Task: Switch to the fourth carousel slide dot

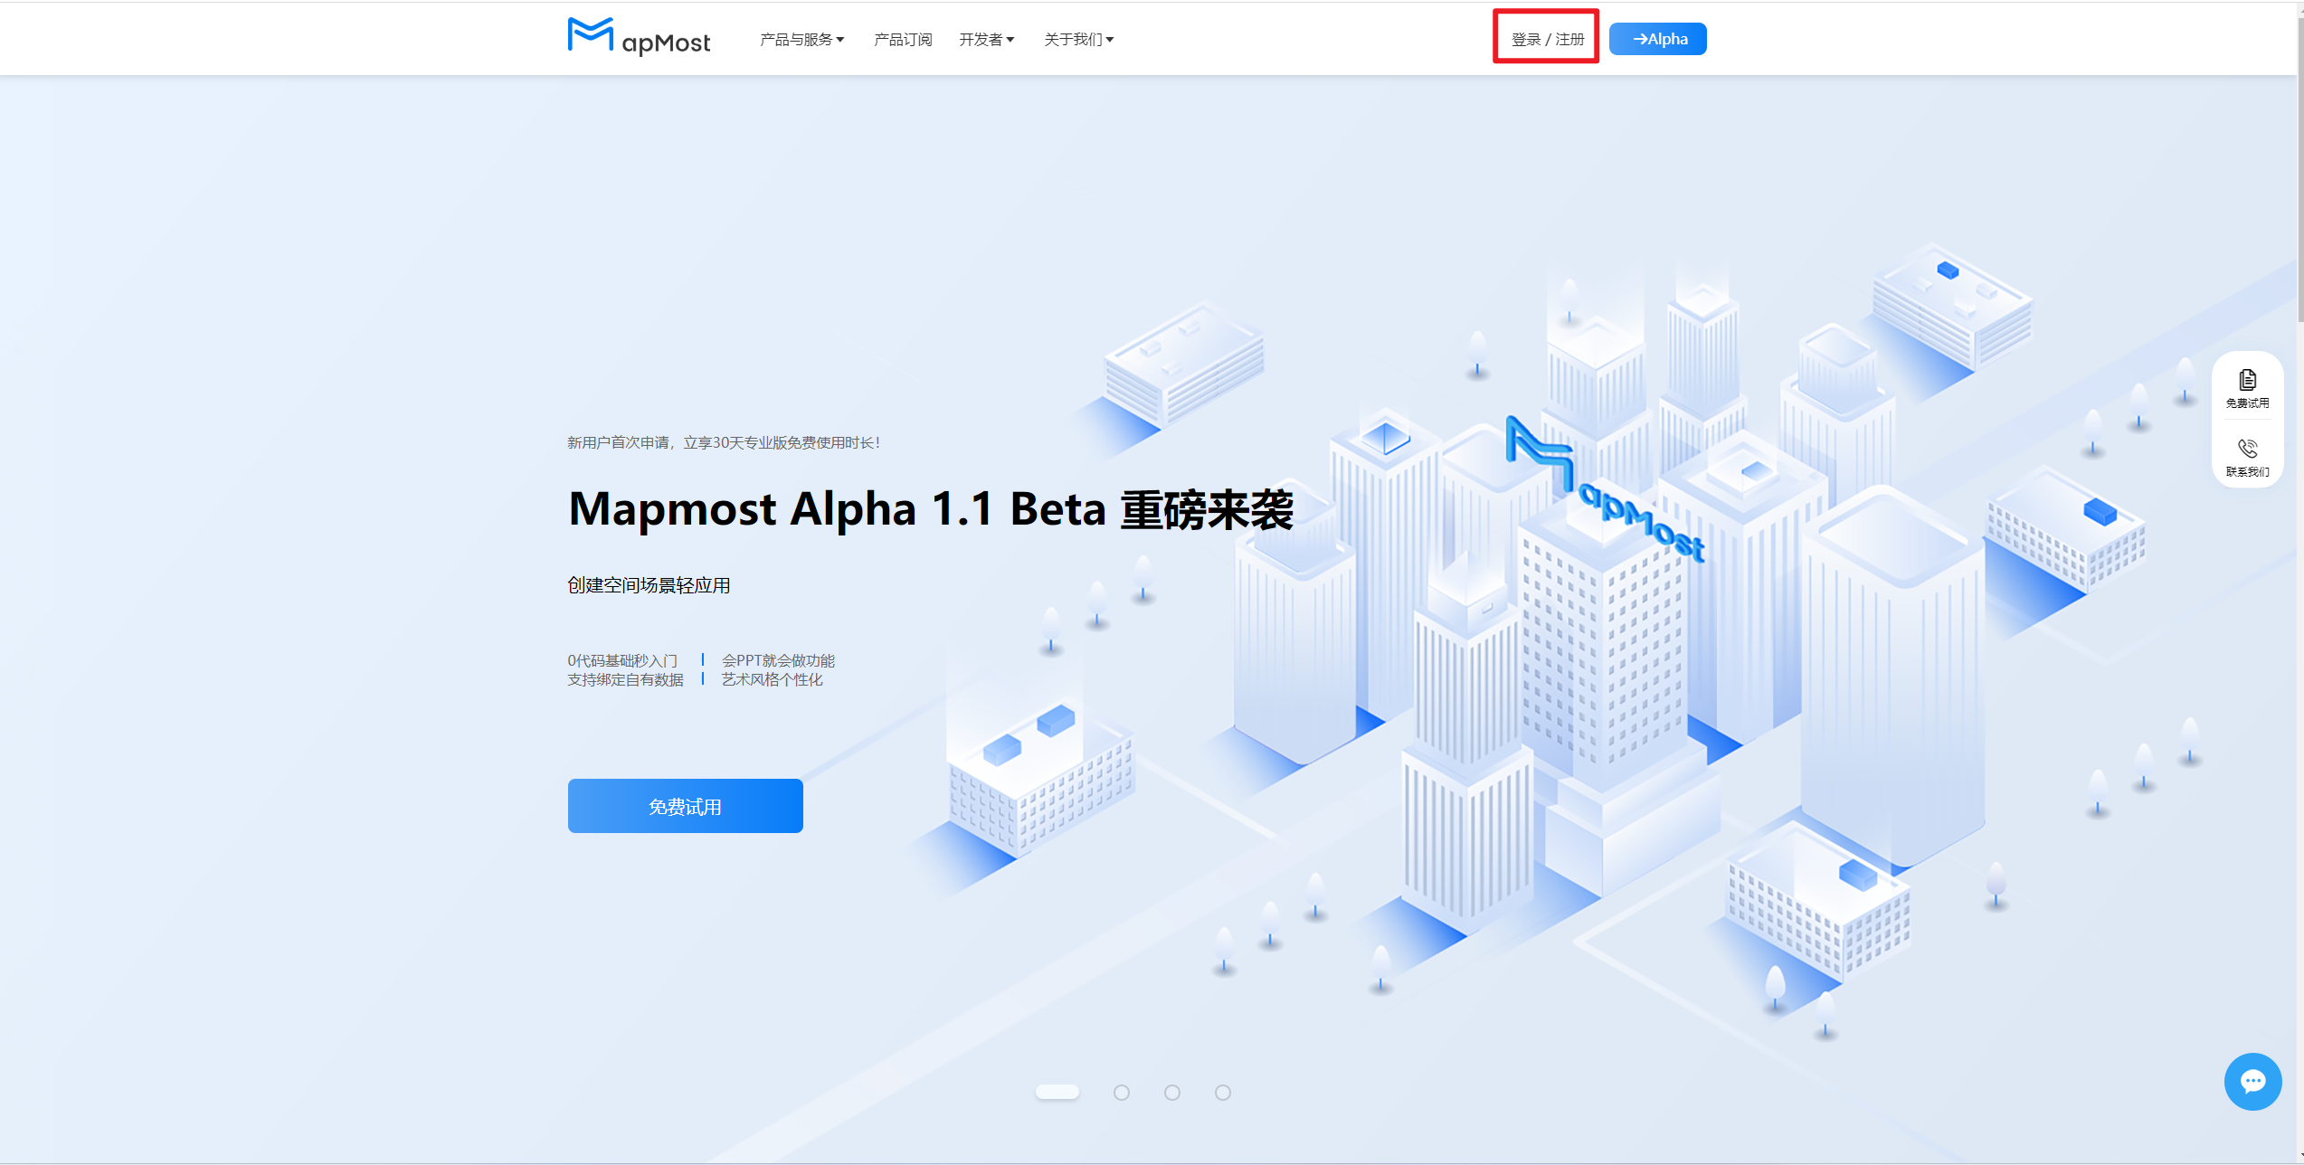Action: click(1223, 1093)
